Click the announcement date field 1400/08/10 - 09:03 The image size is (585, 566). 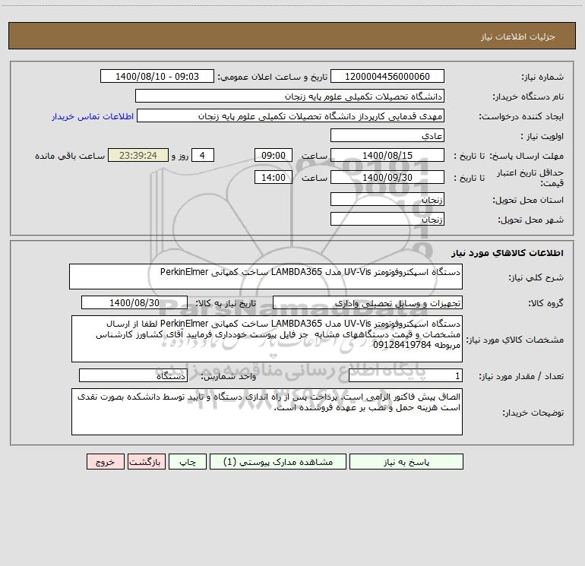pyautogui.click(x=157, y=76)
